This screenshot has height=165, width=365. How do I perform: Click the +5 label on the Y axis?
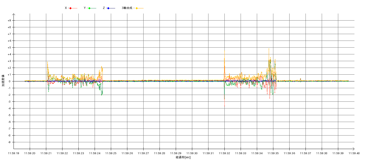click(9, 48)
